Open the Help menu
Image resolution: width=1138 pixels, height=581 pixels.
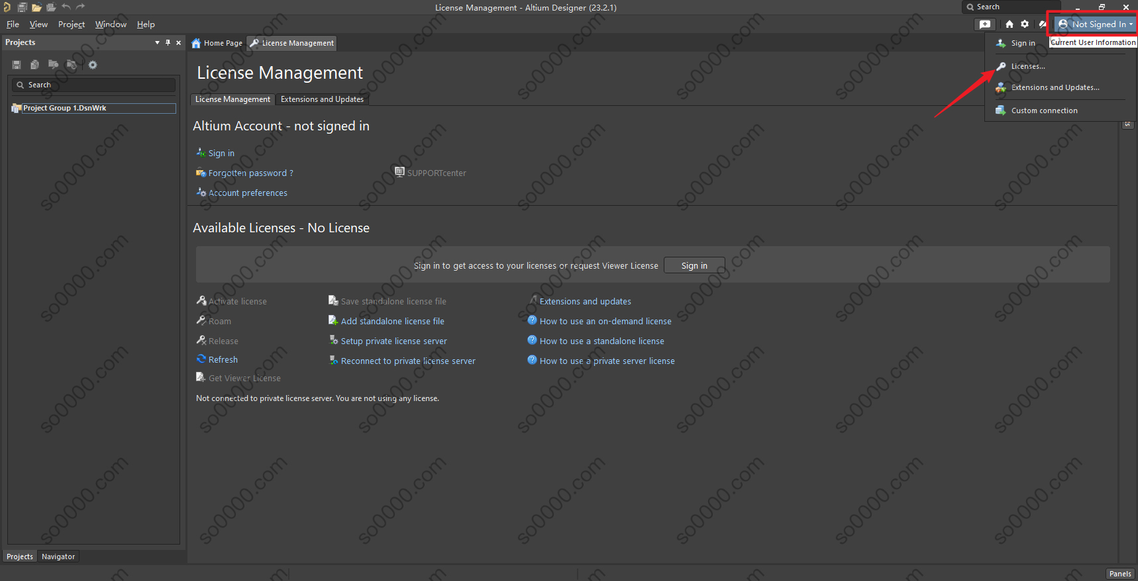(146, 24)
